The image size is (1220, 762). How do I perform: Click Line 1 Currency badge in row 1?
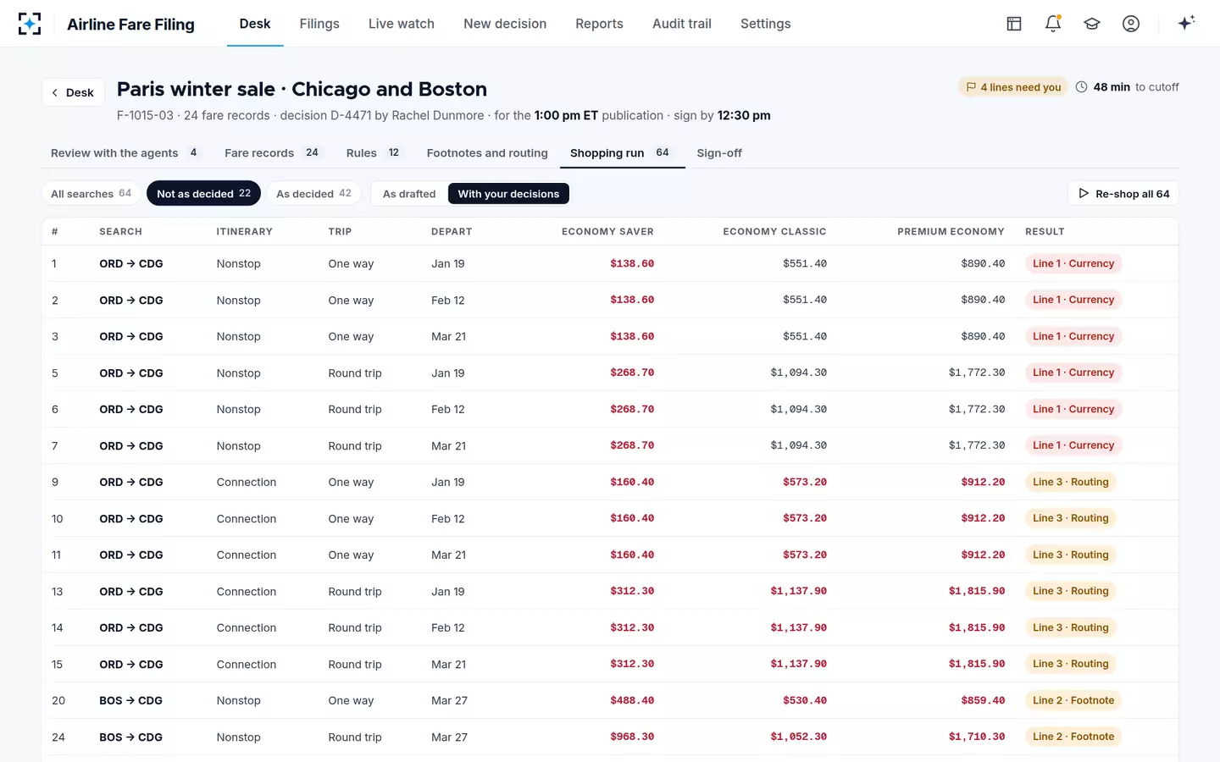tap(1073, 263)
